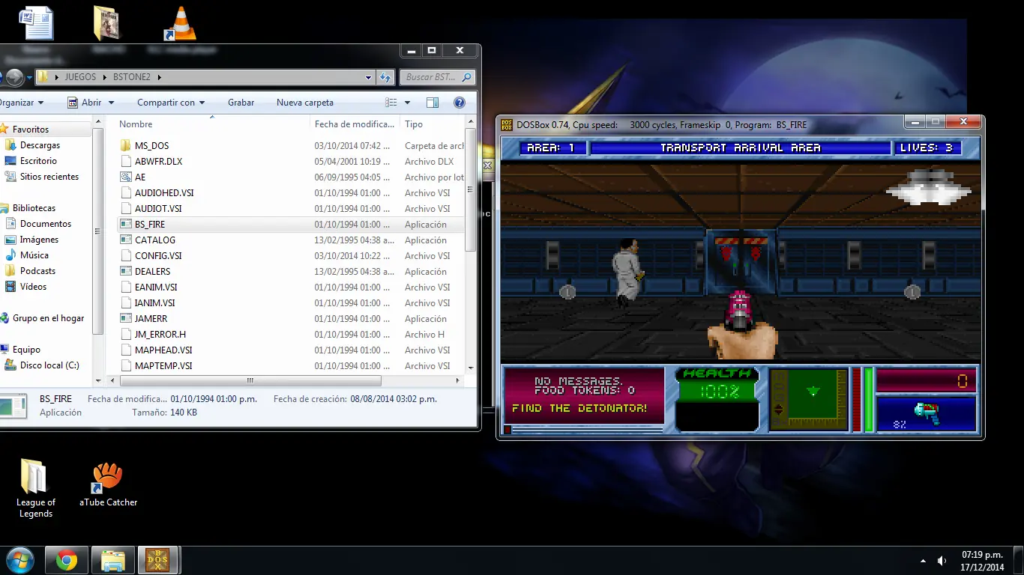Switch to DOSBox taskbar button
Viewport: 1024px width, 575px height.
157,560
